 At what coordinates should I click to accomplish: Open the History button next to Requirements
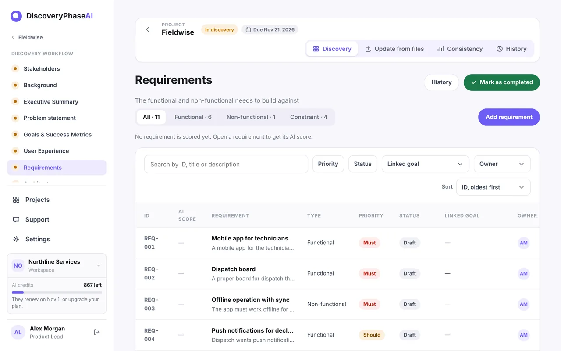tap(441, 82)
